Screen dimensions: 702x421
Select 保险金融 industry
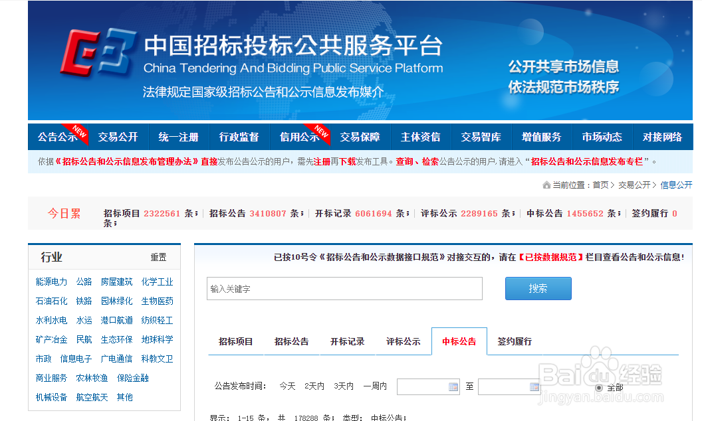133,378
